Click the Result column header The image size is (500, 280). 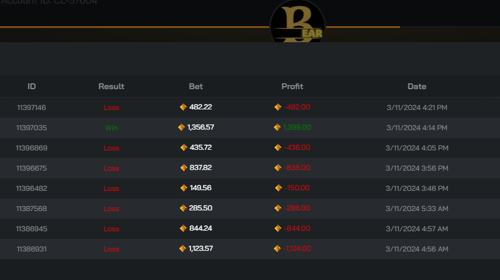tap(111, 86)
